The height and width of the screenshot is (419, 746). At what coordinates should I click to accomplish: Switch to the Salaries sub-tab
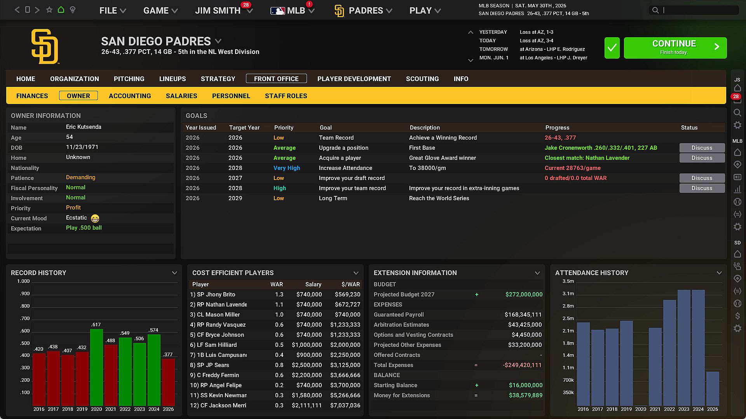181,96
